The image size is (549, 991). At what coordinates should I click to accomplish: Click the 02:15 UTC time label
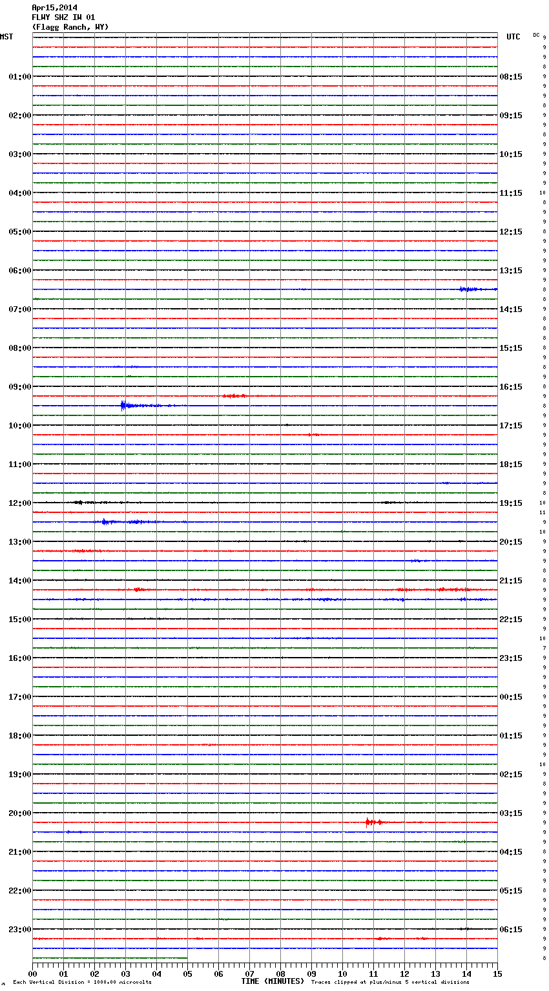click(511, 775)
